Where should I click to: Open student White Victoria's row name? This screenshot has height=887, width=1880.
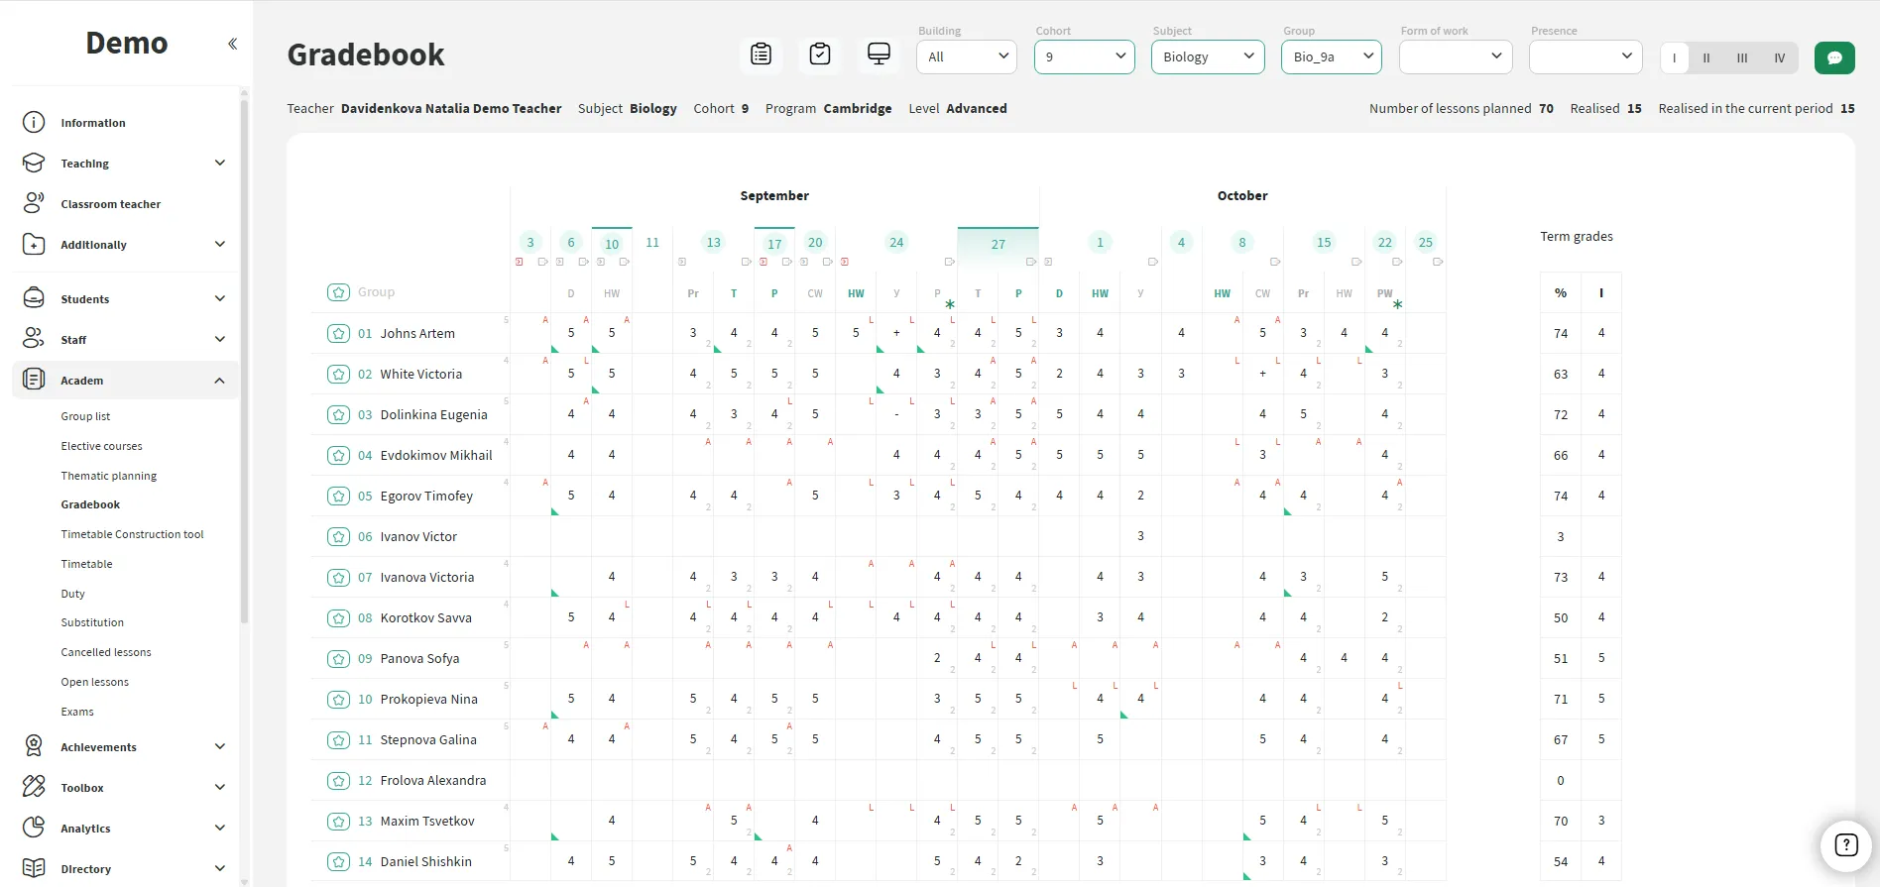(x=420, y=375)
